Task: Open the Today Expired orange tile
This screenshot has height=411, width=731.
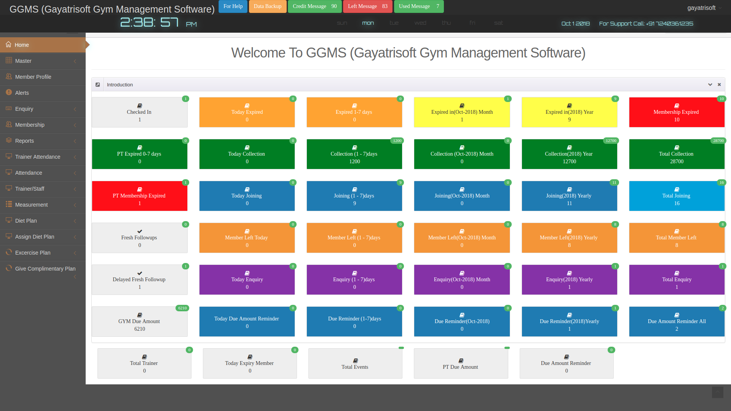Action: 247,112
